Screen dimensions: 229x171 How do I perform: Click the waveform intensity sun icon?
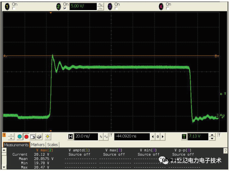pos(48,137)
